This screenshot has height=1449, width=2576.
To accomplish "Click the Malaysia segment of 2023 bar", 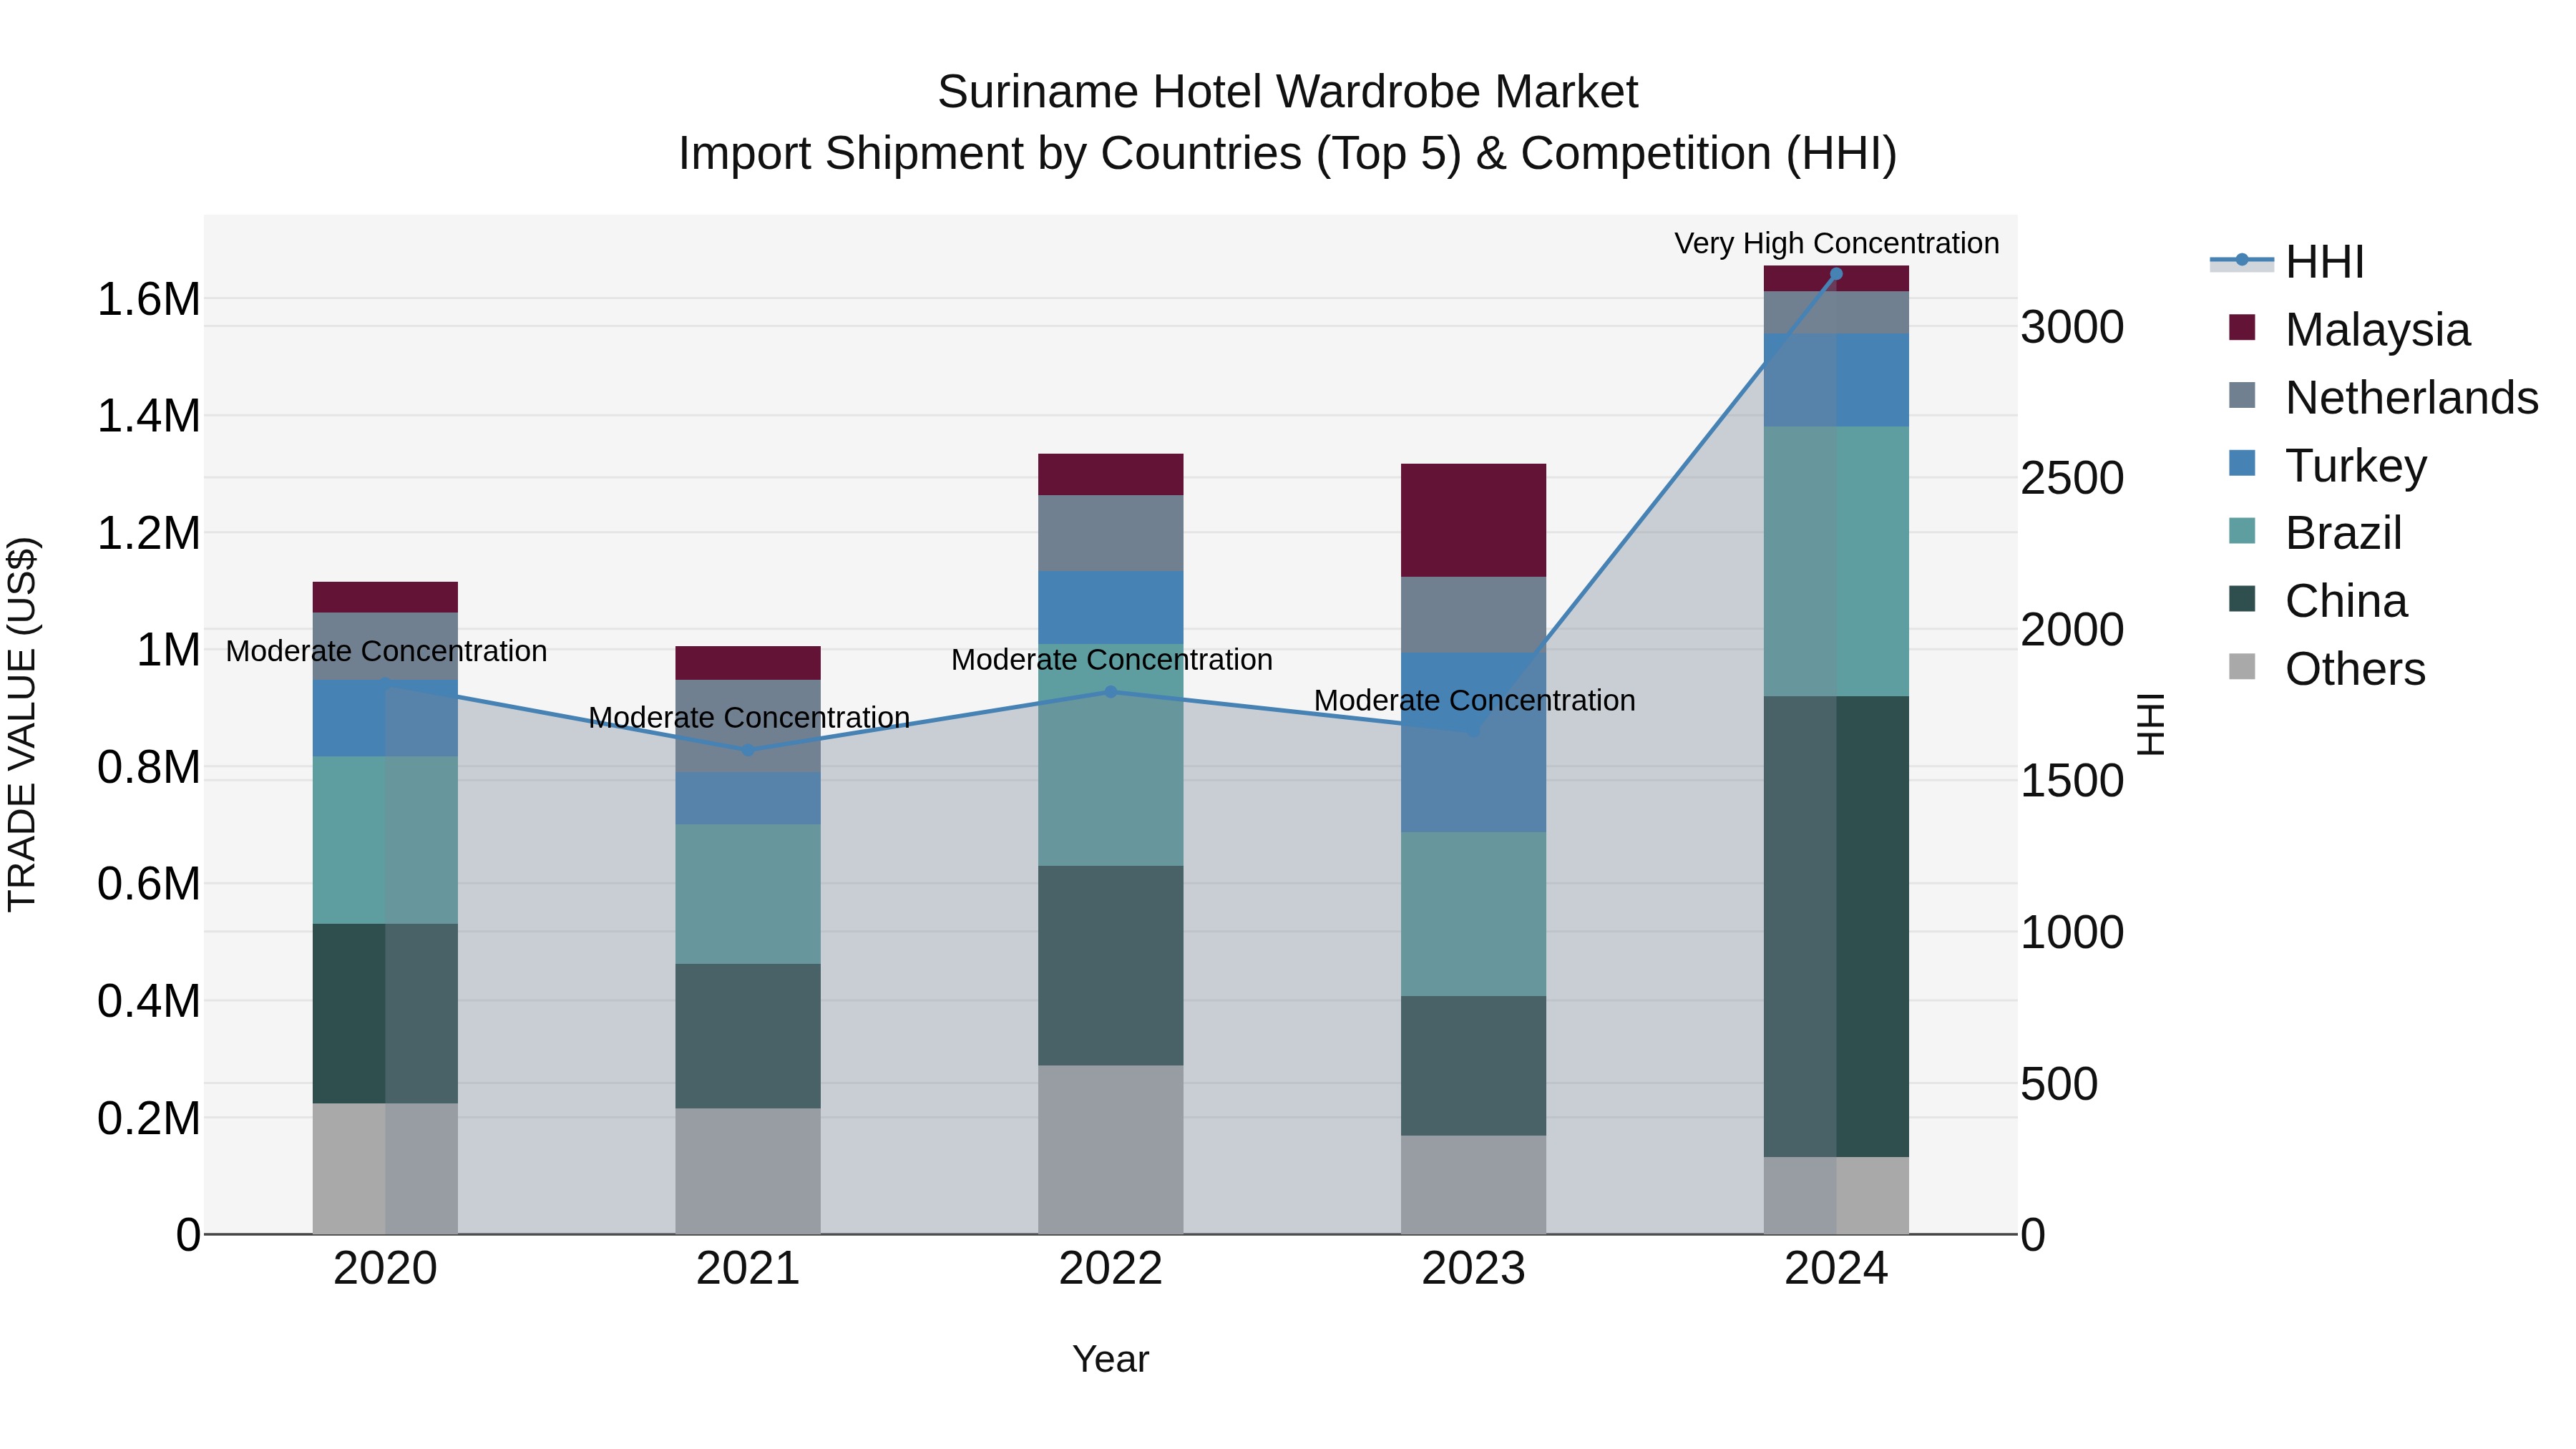I will click(x=1473, y=520).
